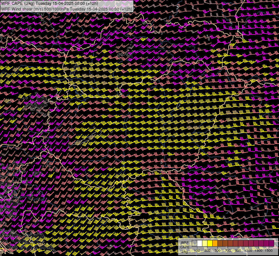
Task: Click the WRF label in the legend
Action: coord(185,243)
